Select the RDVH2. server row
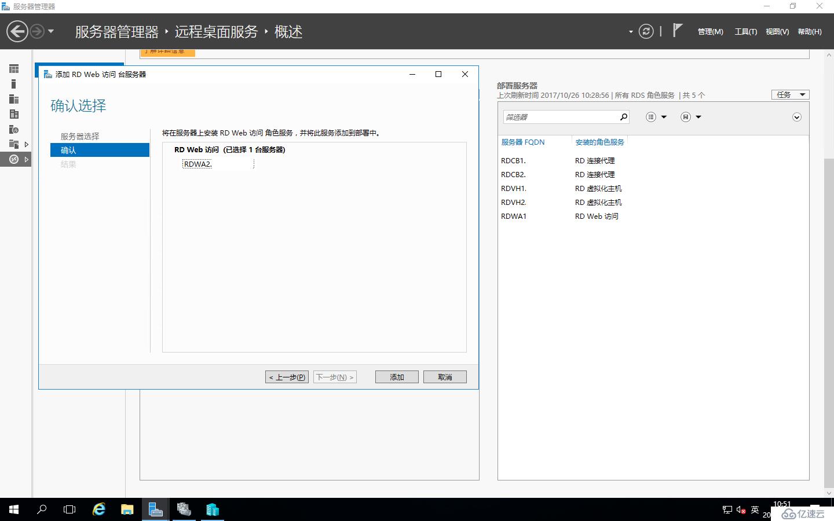 pos(652,202)
